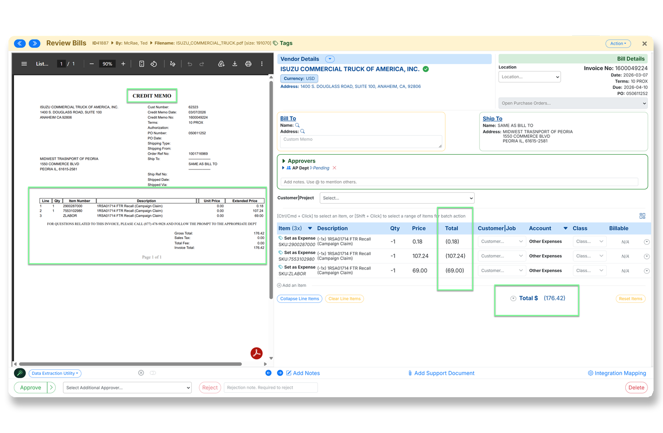Open the Bill To link

tap(288, 119)
